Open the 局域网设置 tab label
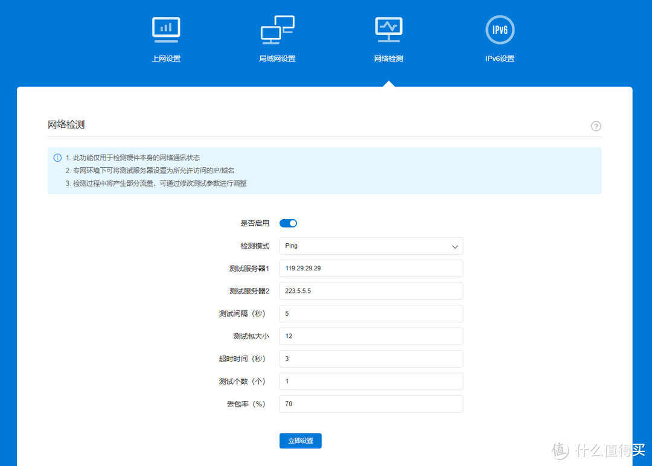Viewport: 652px width, 466px height. pyautogui.click(x=277, y=59)
